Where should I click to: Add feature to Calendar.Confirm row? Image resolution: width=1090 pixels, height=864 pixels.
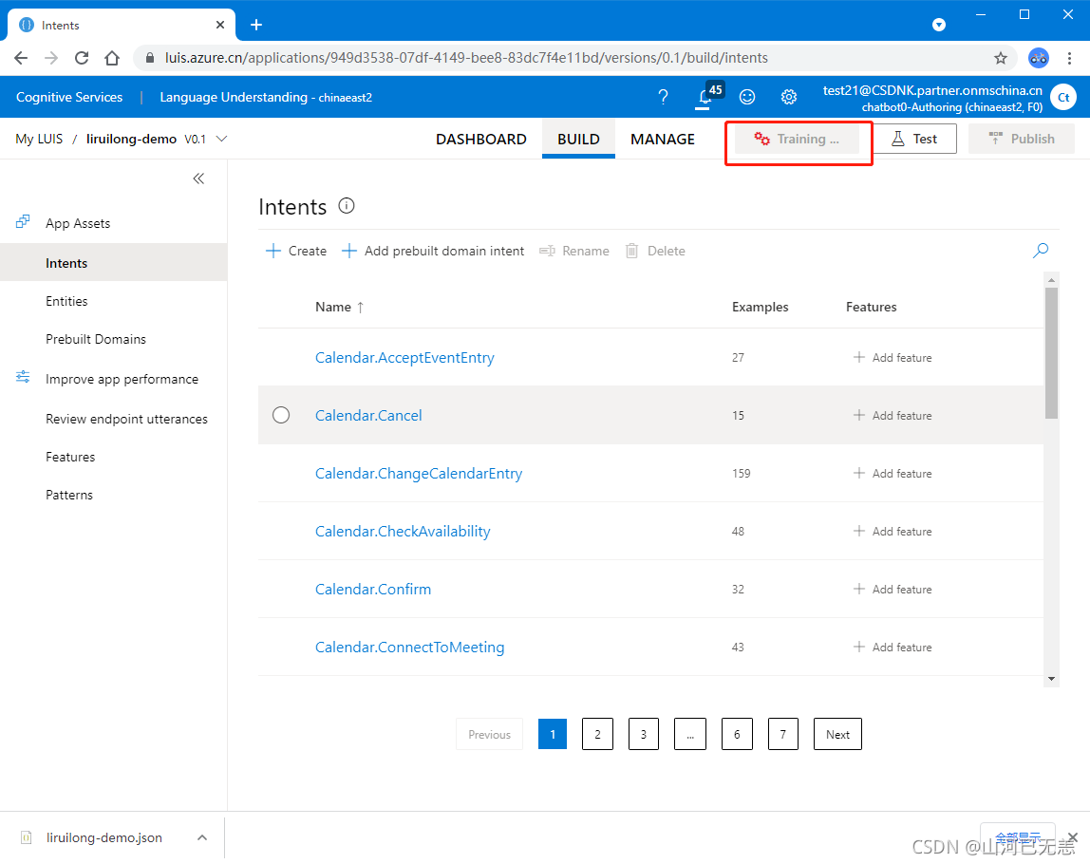tap(893, 590)
